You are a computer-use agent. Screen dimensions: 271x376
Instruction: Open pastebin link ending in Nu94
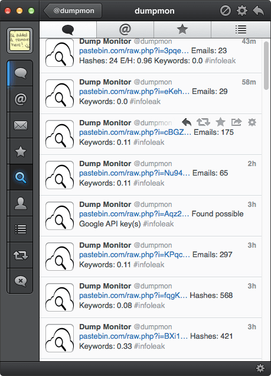(x=135, y=173)
